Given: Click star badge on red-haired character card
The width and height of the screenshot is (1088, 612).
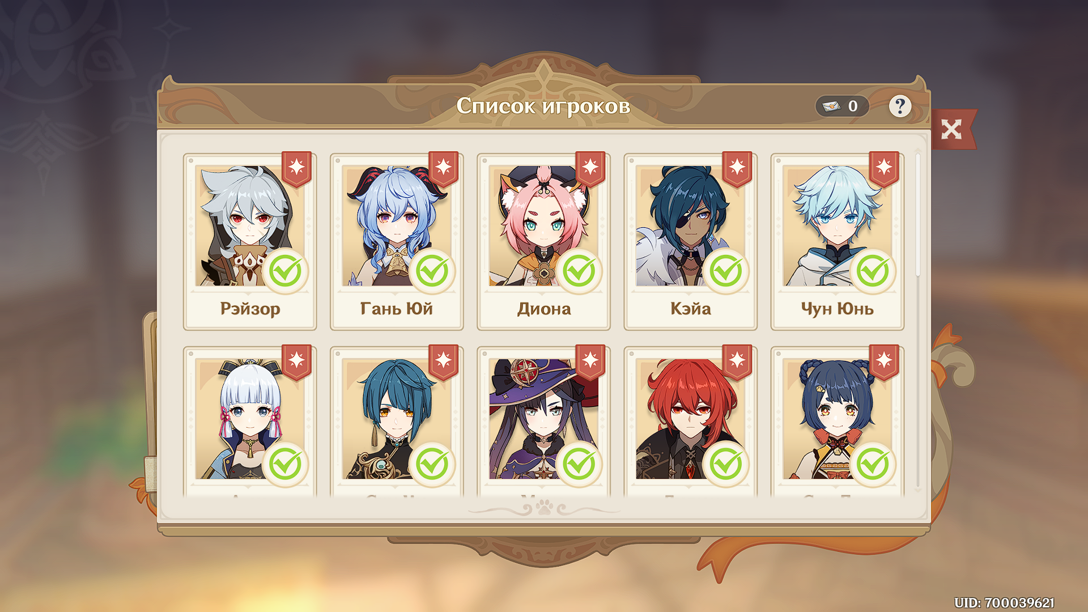Looking at the screenshot, I should pyautogui.click(x=737, y=362).
